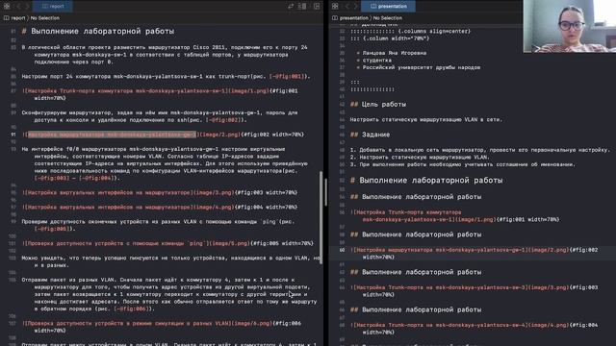Click '(image/5.png)' in report editor
Image resolution: width=616 pixels, height=346 pixels.
pyautogui.click(x=229, y=243)
